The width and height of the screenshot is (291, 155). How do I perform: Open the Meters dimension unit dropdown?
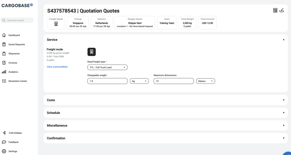pyautogui.click(x=206, y=81)
